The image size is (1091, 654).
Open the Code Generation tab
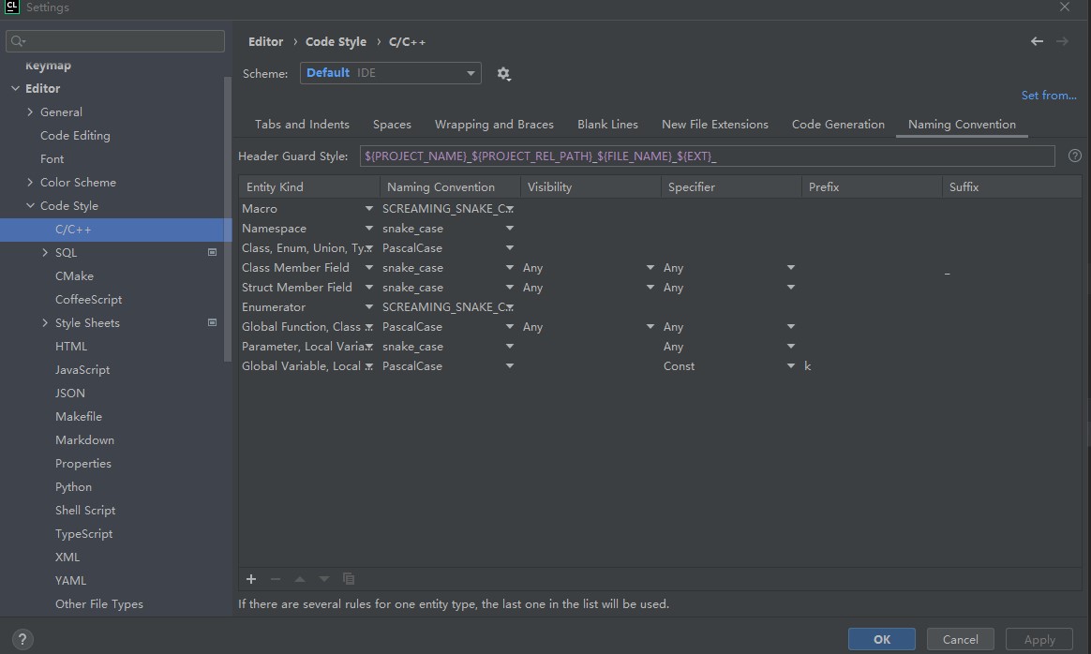pos(838,125)
